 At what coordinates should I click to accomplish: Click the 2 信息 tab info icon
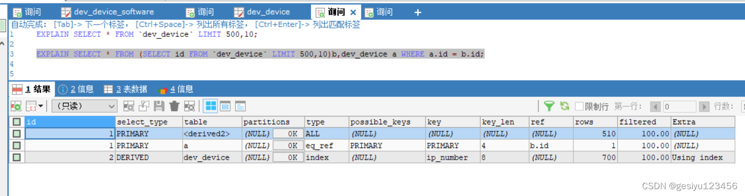[63, 89]
